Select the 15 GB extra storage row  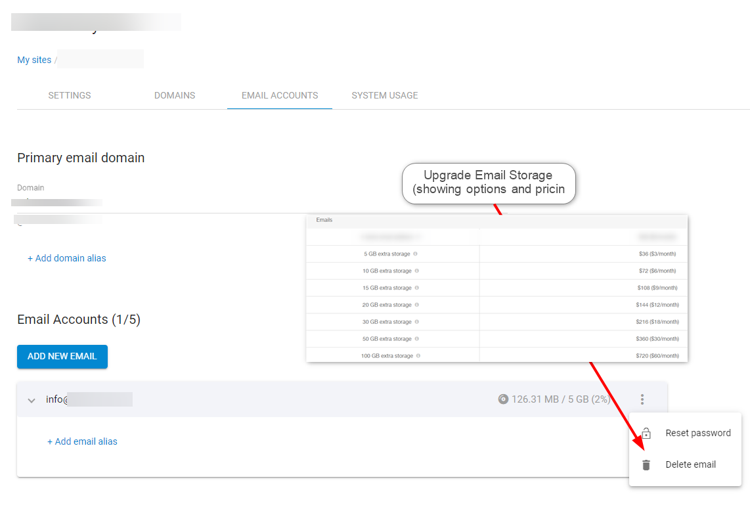click(x=496, y=288)
